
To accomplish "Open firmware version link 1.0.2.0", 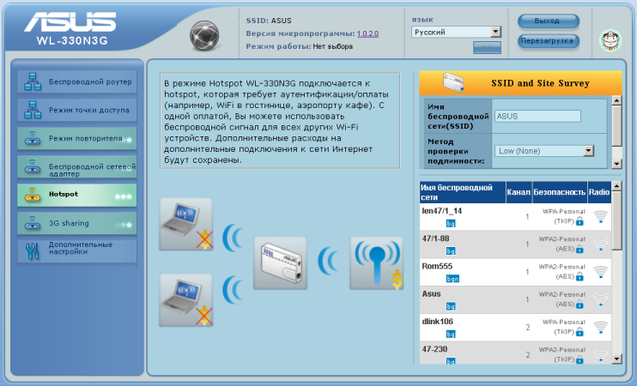I will pyautogui.click(x=367, y=33).
